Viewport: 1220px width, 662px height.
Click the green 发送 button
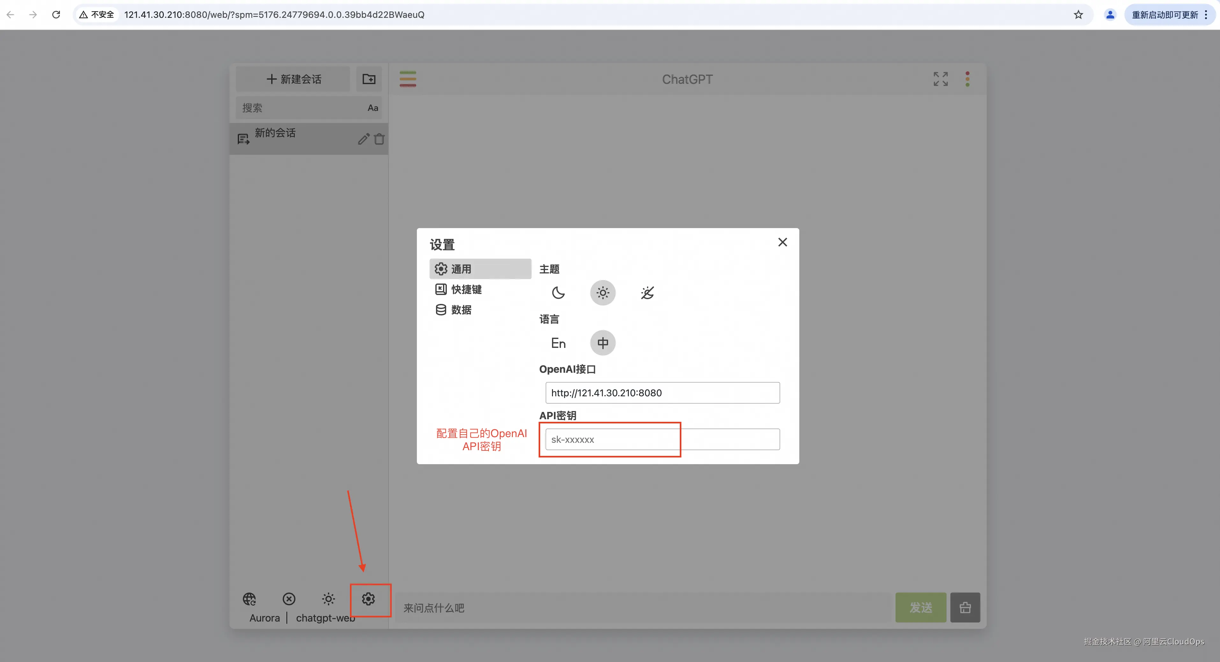click(x=920, y=607)
